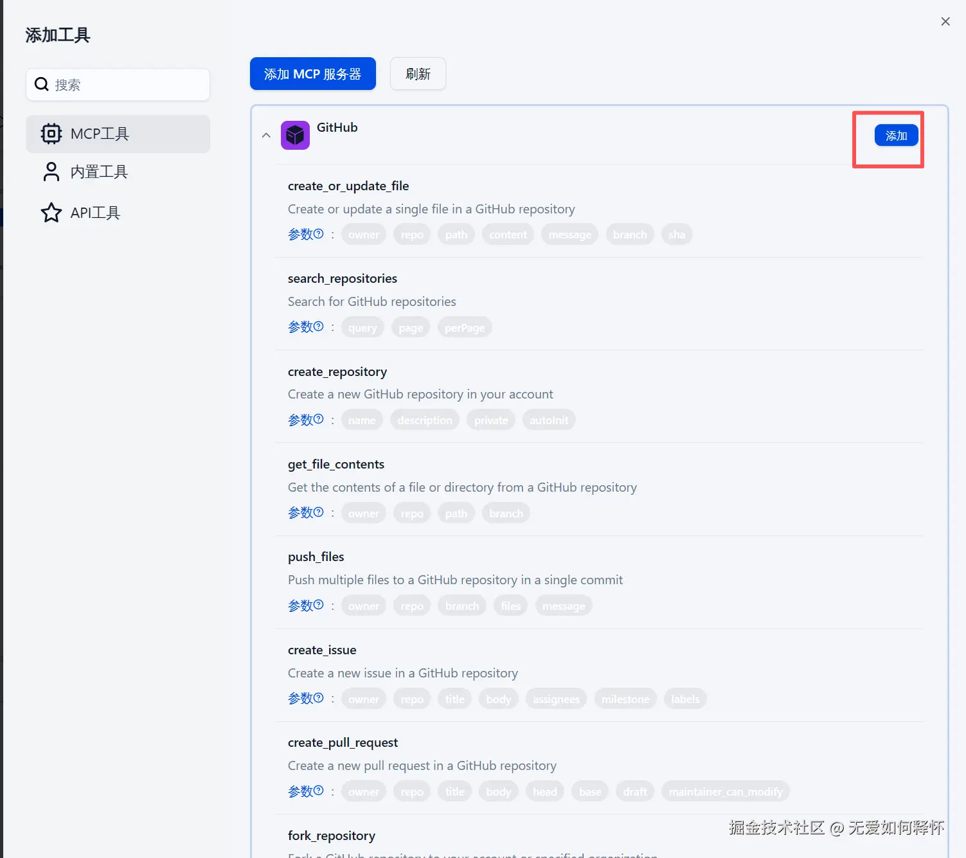This screenshot has width=966, height=858.
Task: Select the create_issue tool name
Action: 322,650
